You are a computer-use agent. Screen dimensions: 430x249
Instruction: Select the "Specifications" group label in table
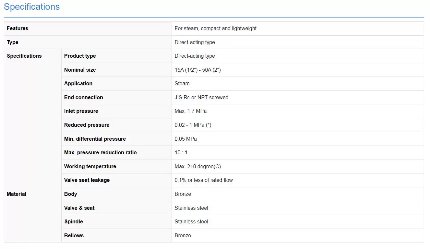(24, 56)
